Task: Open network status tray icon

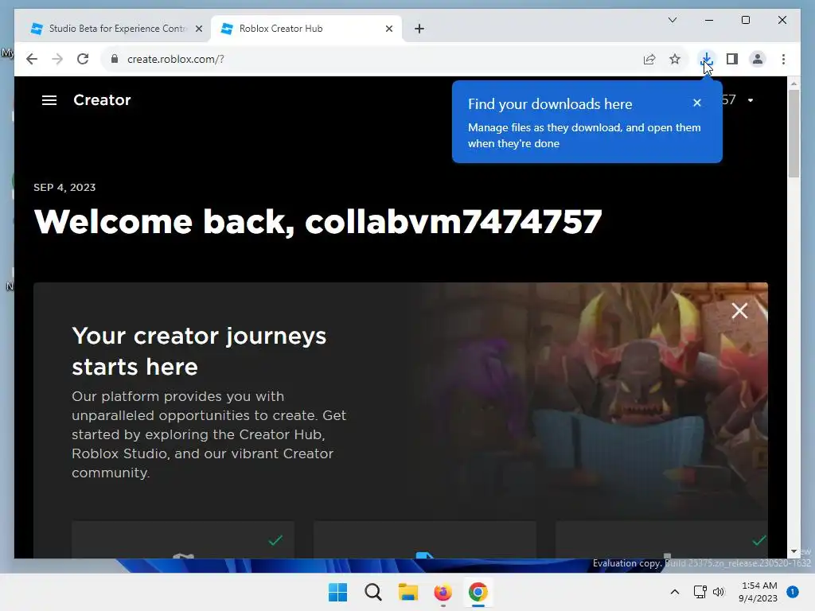Action: tap(700, 592)
